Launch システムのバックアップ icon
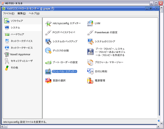Viewport: 164px width, 129px height. [x=48, y=41]
